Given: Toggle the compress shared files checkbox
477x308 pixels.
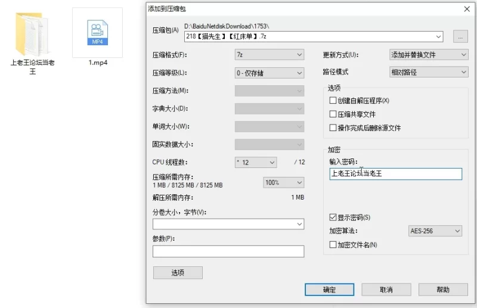Looking at the screenshot, I should [x=333, y=114].
